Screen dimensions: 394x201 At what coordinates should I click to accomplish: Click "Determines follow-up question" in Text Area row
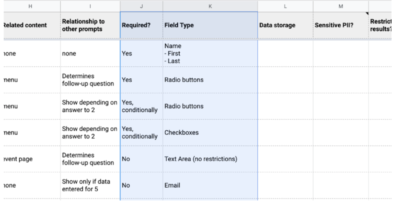(91, 159)
